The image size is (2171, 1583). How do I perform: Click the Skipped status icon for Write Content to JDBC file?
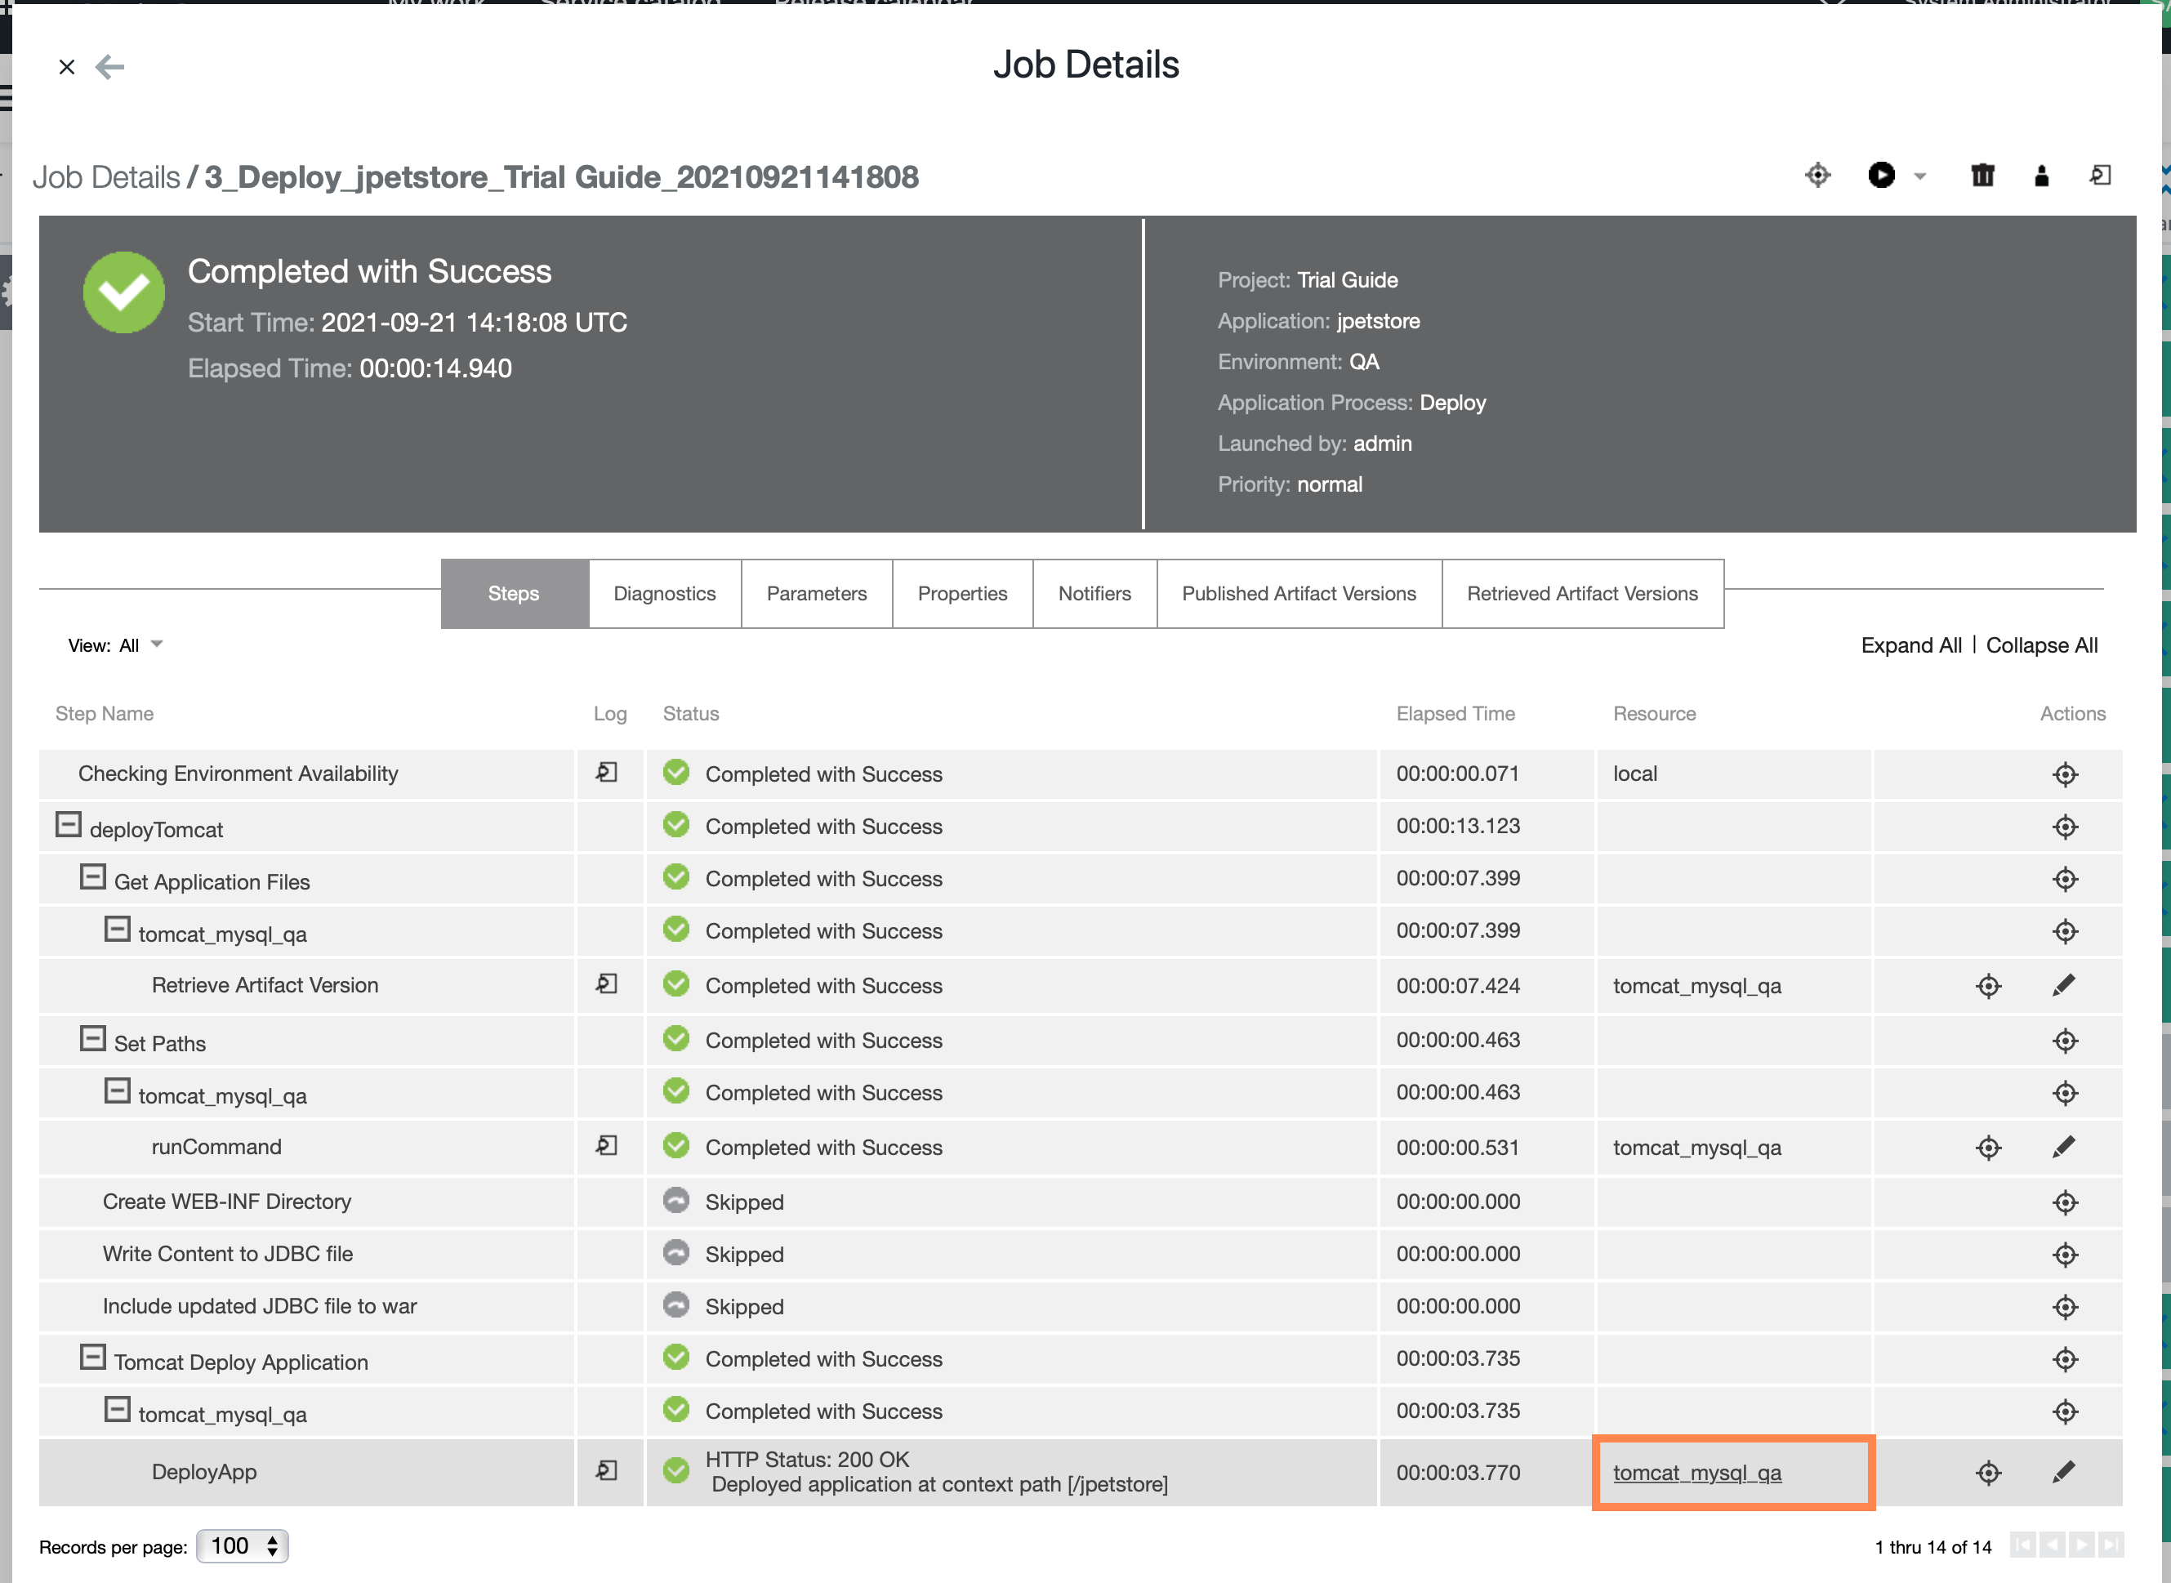(676, 1252)
